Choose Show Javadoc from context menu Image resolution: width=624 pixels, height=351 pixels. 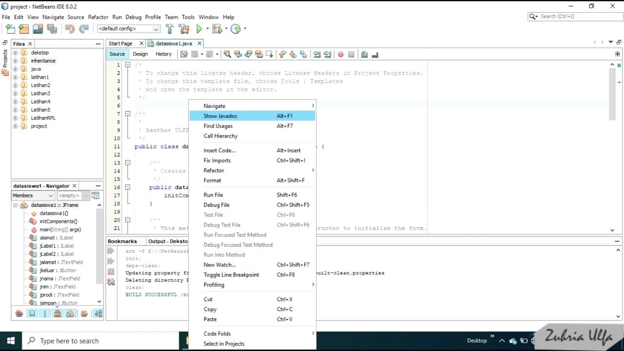[x=253, y=116]
